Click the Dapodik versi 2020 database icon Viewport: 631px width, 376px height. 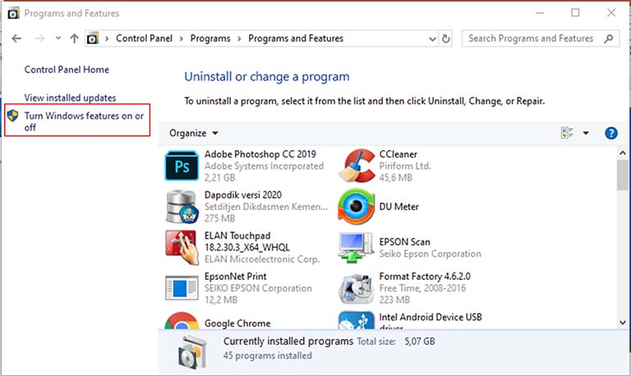pyautogui.click(x=182, y=207)
